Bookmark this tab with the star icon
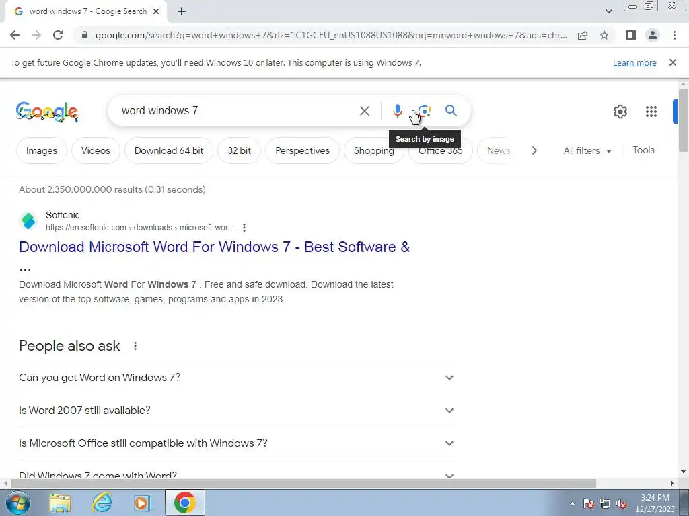This screenshot has width=689, height=516. pyautogui.click(x=604, y=35)
